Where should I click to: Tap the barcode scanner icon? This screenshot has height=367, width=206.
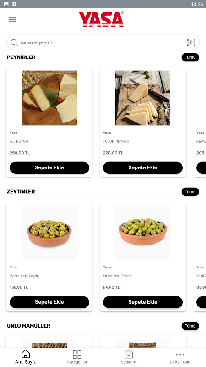[191, 43]
